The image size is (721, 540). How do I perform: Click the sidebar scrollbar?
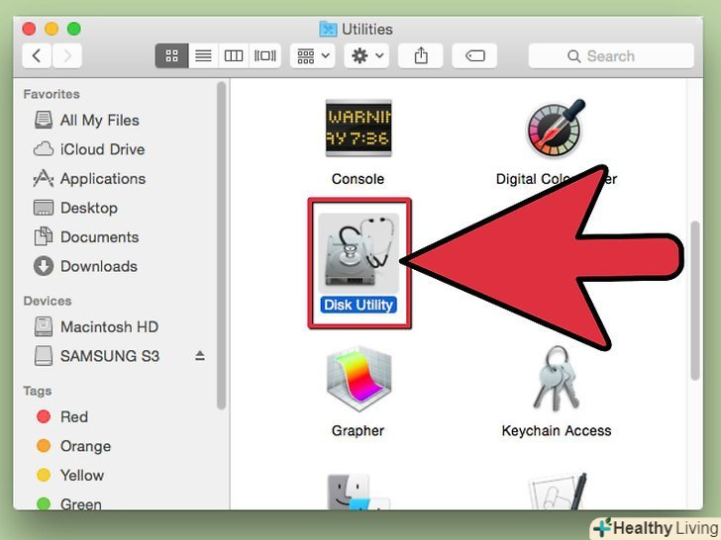pyautogui.click(x=221, y=245)
